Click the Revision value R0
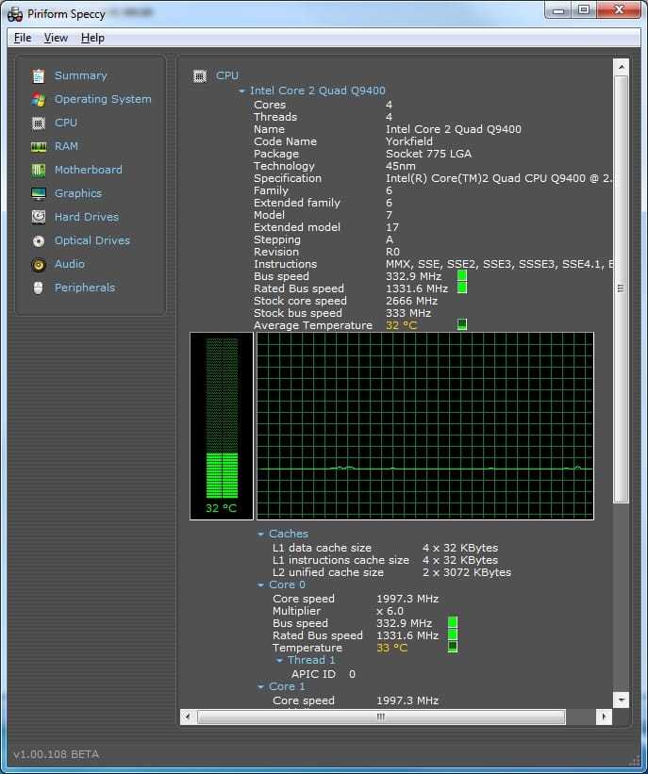648x774 pixels. [x=392, y=252]
